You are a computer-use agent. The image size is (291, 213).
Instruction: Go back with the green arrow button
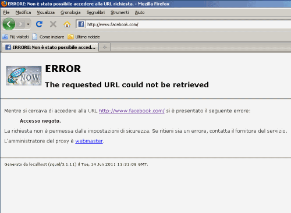9,24
